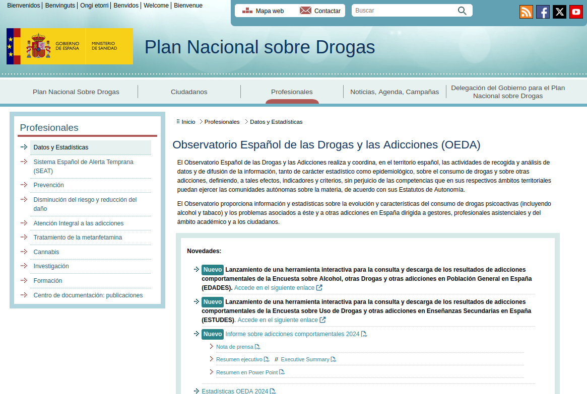Select the Bienvenidos language link

tap(24, 6)
